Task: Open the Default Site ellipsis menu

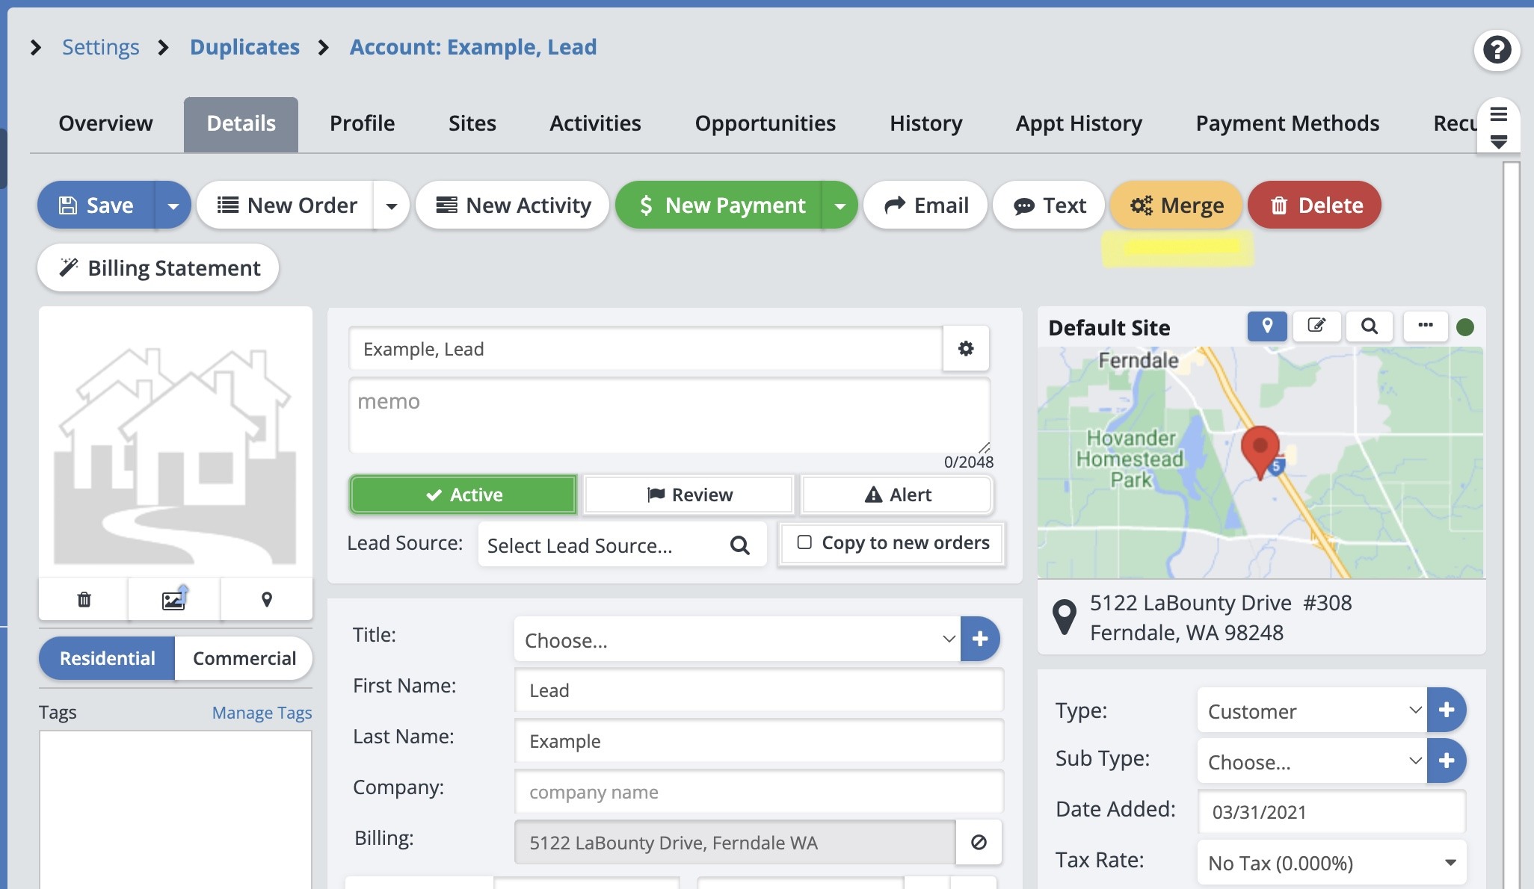Action: (1425, 326)
